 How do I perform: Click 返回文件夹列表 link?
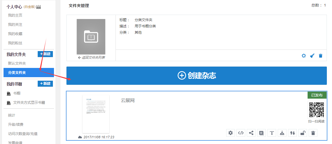point(91,58)
